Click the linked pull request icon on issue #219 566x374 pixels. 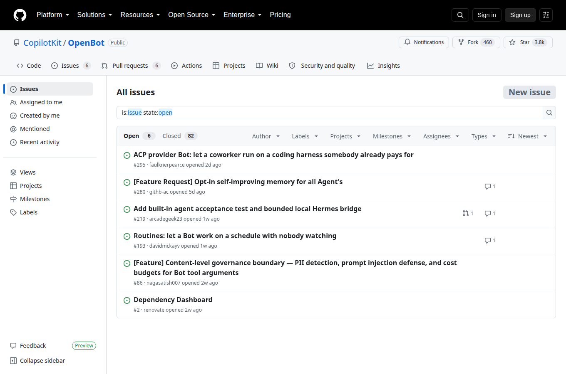pos(466,214)
